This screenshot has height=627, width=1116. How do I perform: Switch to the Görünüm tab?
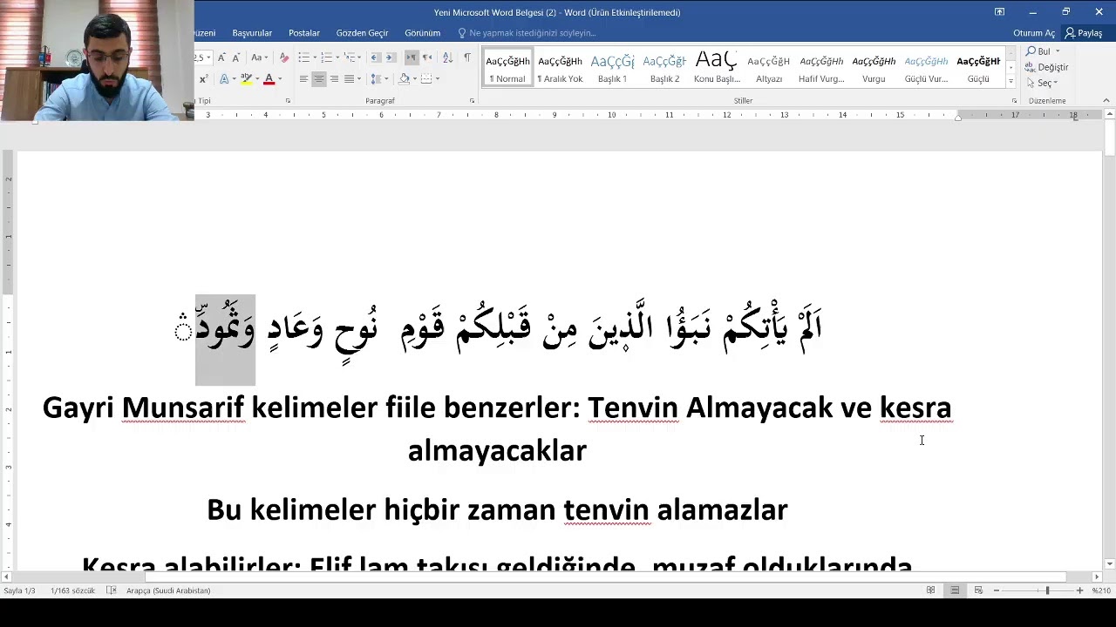click(422, 33)
